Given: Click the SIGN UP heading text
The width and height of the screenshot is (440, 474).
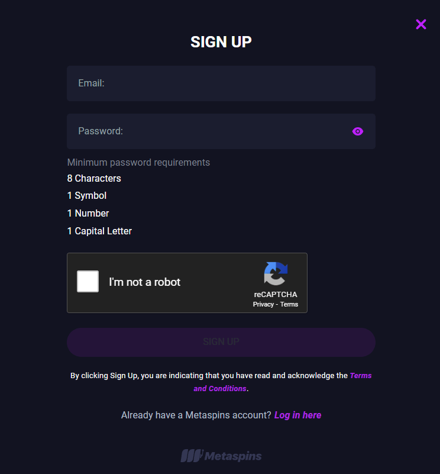Looking at the screenshot, I should tap(221, 42).
